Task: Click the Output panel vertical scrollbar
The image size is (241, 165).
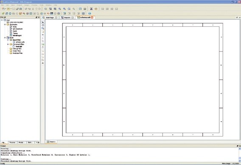Action: (240, 155)
